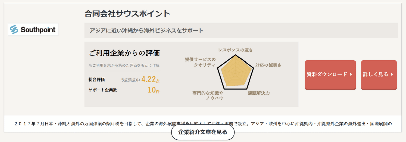Expand 企業紹介文章を見る company introduction
Viewport: 406px width, 142px height.
(203, 132)
